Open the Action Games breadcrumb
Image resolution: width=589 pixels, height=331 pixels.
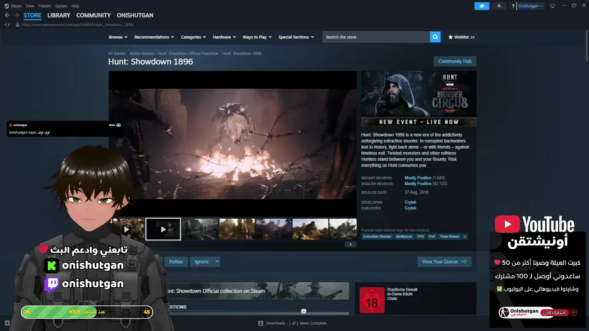[142, 53]
